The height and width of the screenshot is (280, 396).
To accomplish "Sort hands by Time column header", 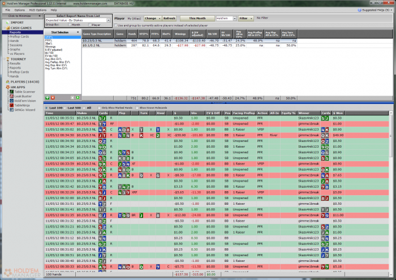I will click(60, 113).
